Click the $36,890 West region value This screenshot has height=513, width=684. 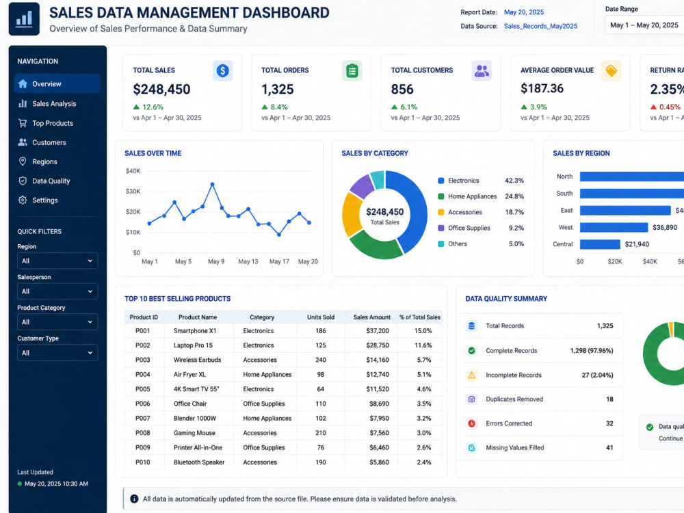click(665, 227)
